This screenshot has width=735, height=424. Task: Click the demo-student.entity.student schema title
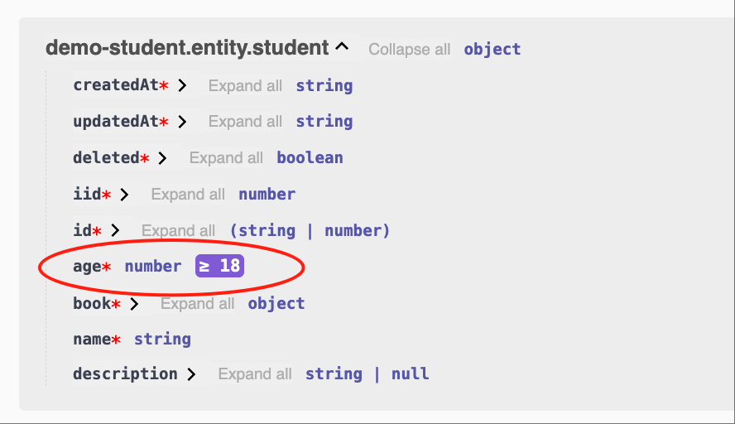pyautogui.click(x=187, y=48)
